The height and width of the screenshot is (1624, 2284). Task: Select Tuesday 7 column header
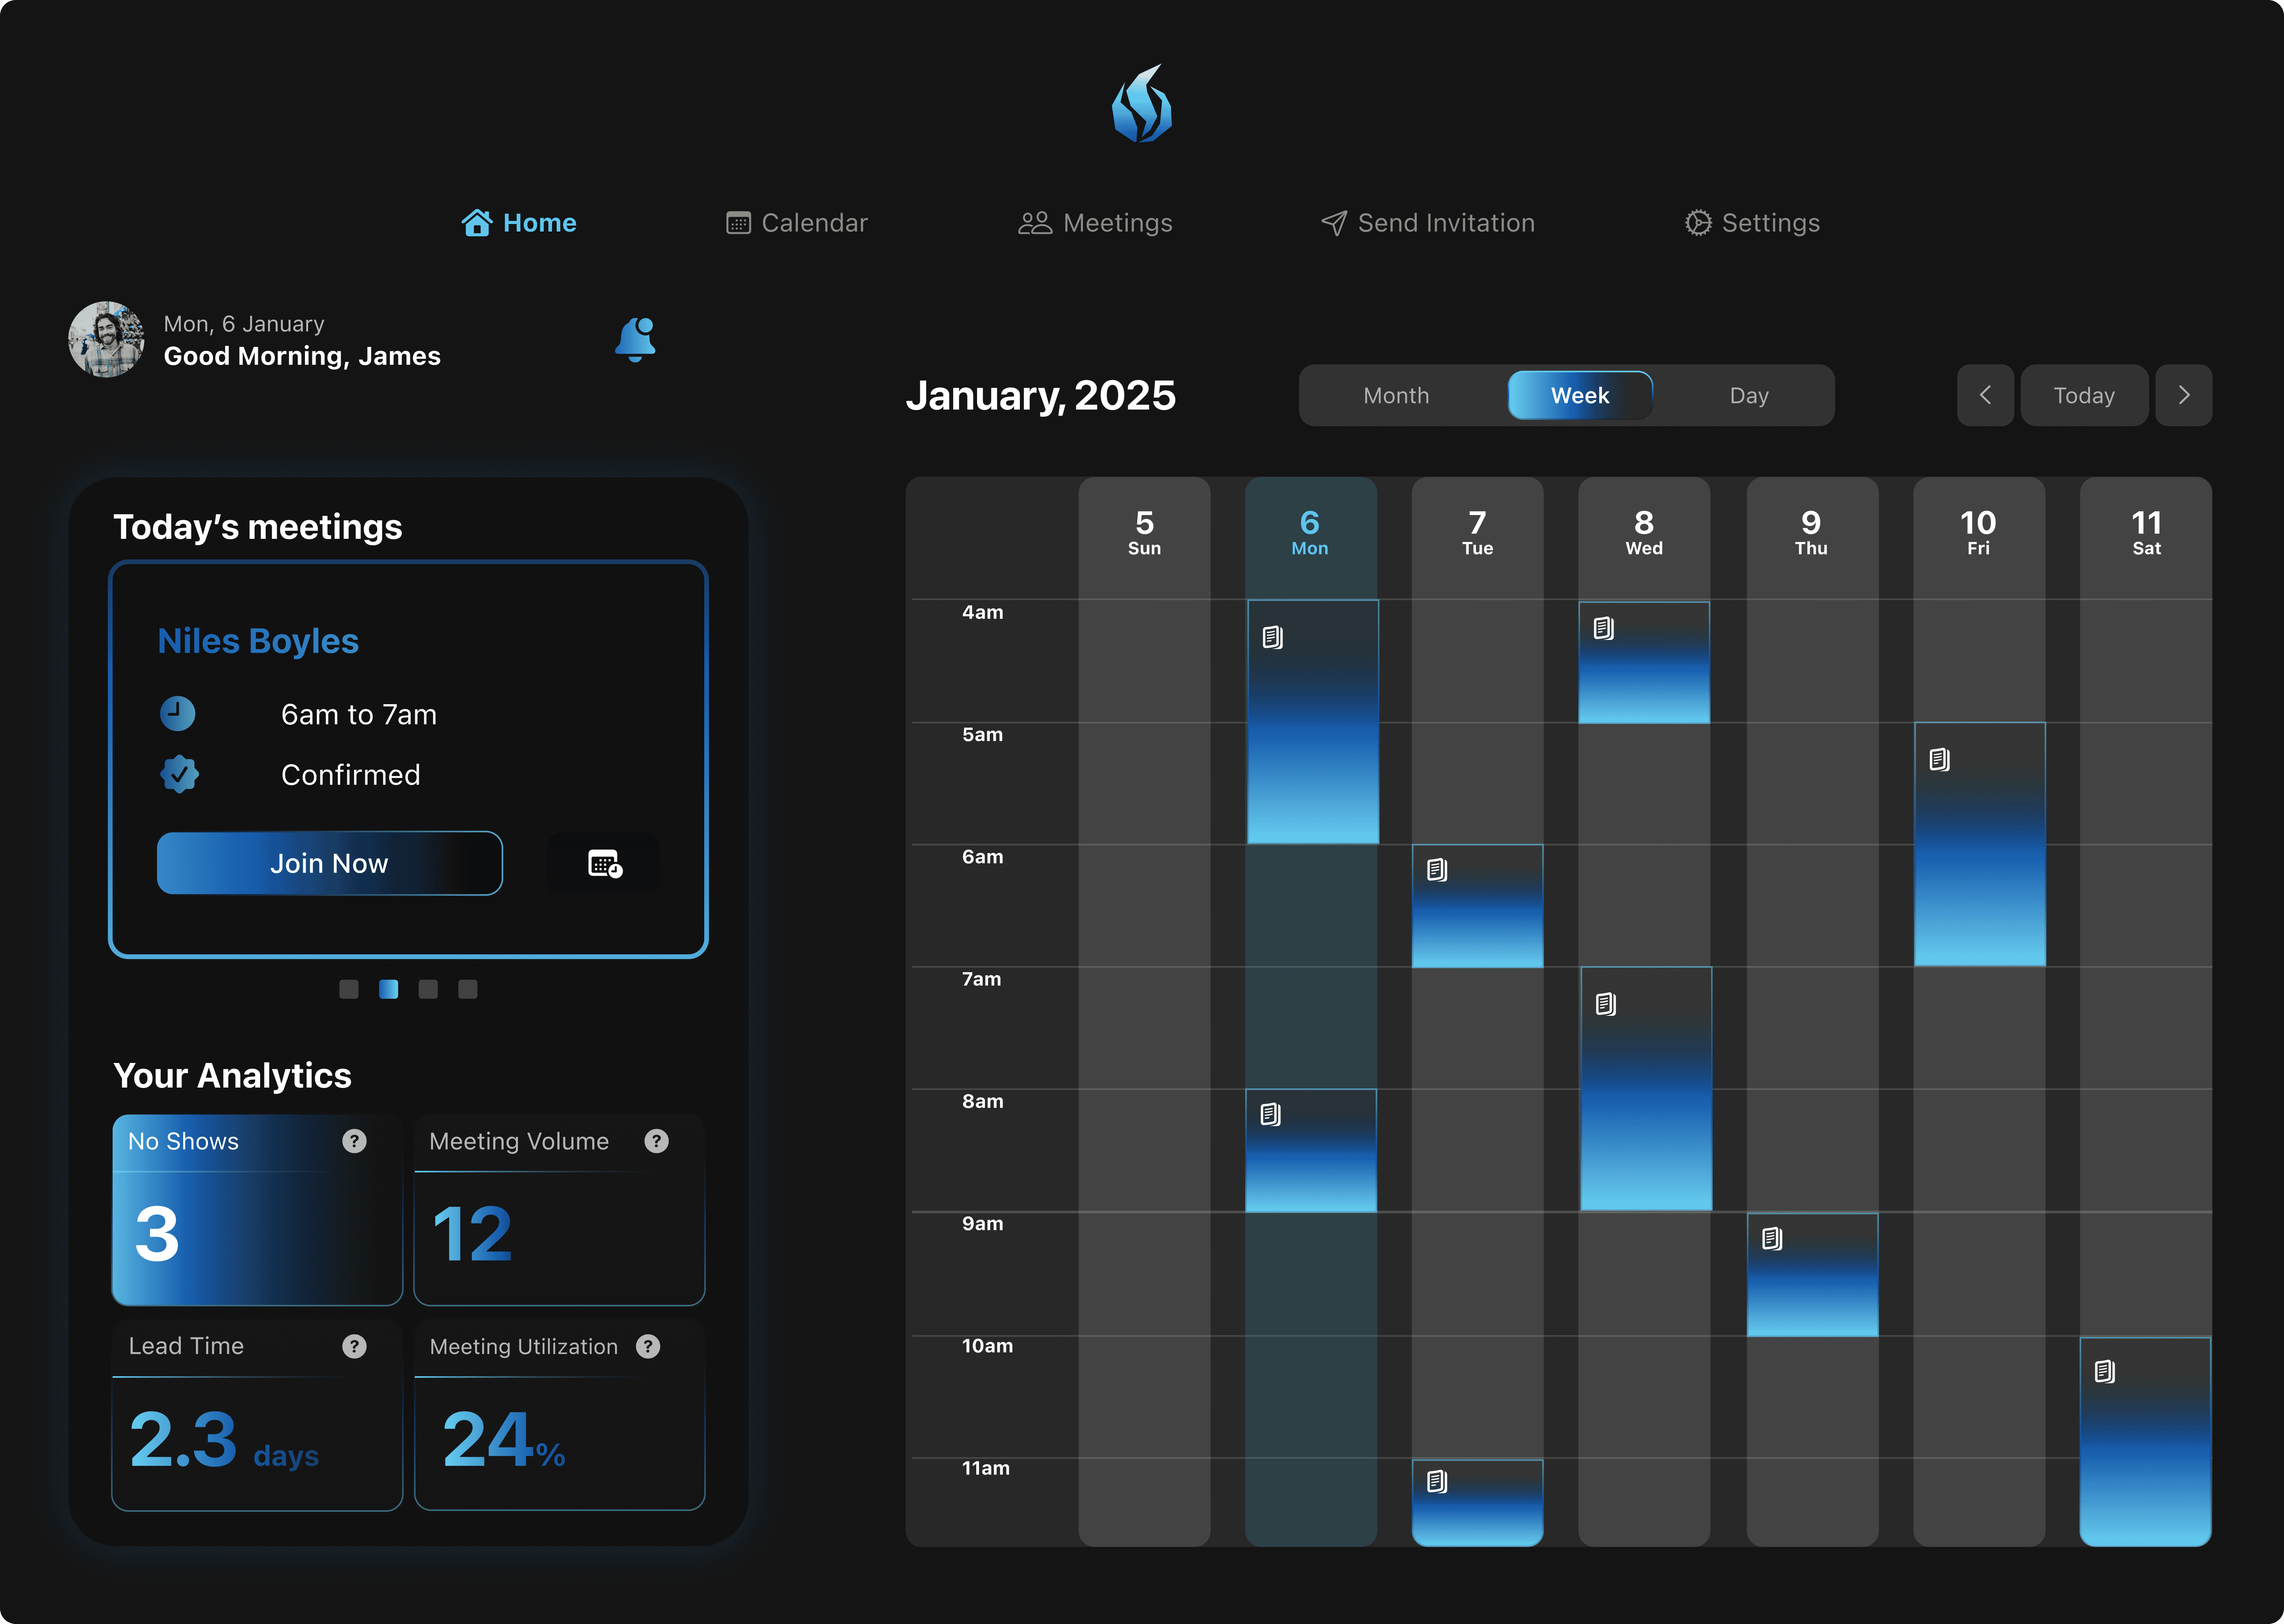pyautogui.click(x=1477, y=533)
